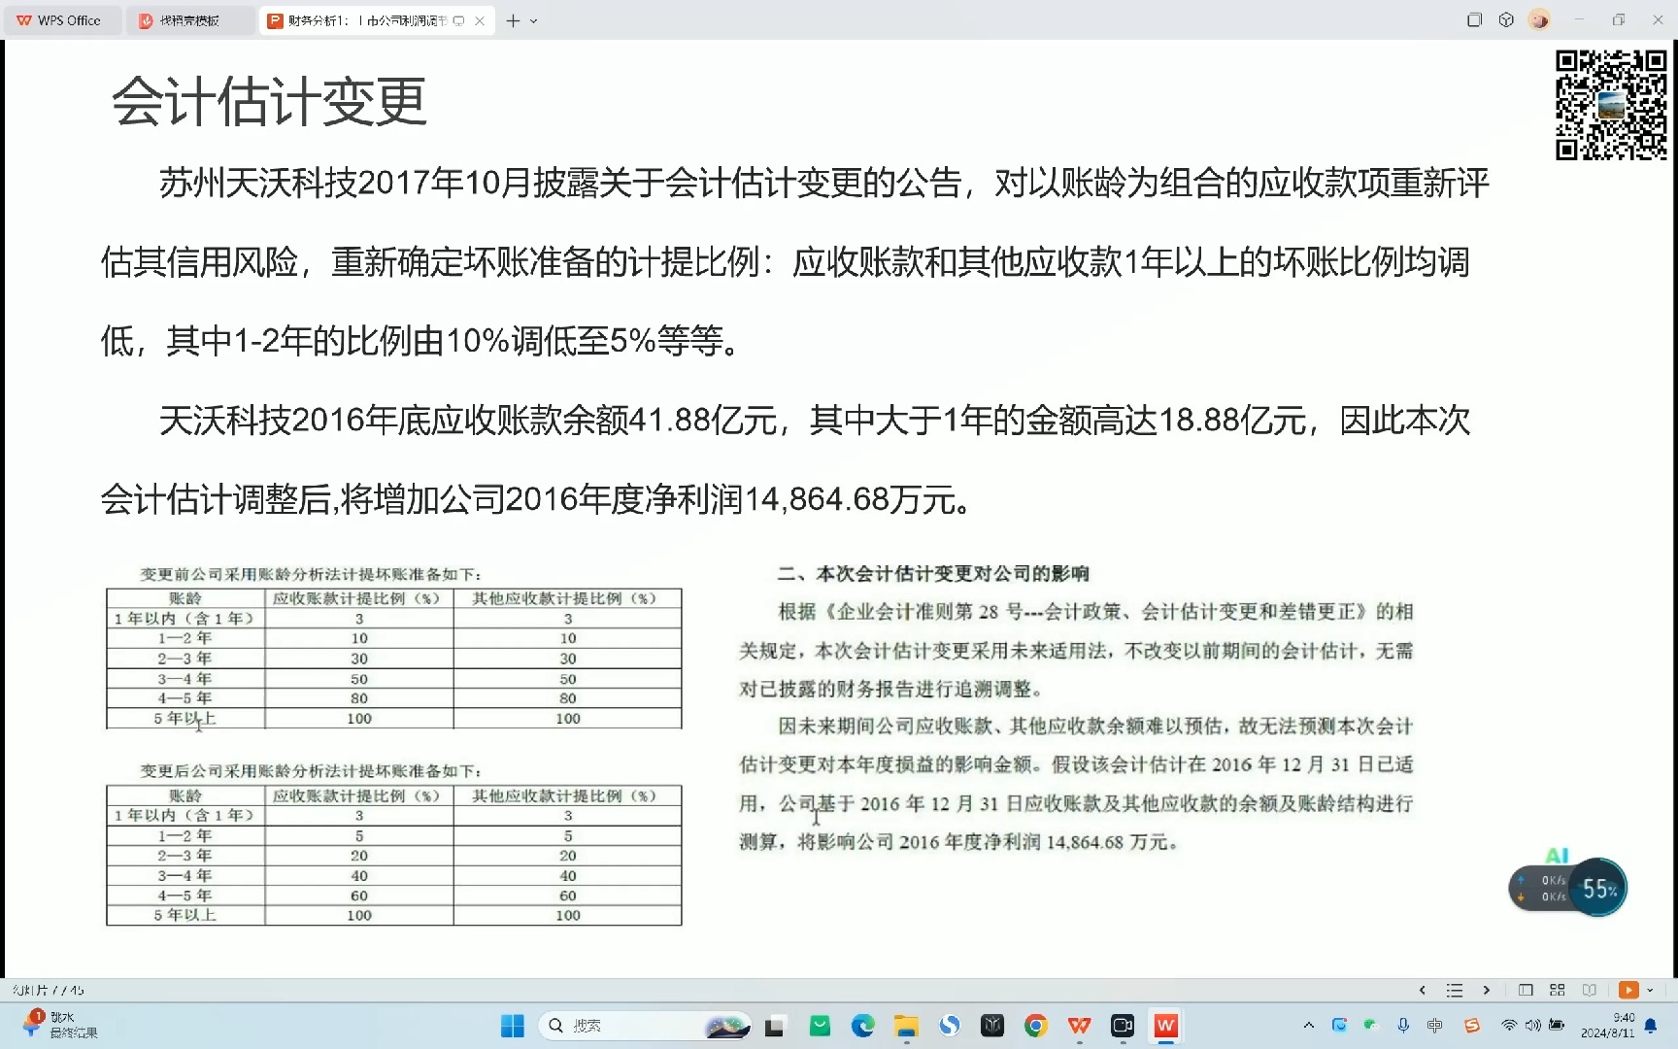The width and height of the screenshot is (1678, 1049).
Task: Switch to the normal view icon
Action: pos(1526,990)
